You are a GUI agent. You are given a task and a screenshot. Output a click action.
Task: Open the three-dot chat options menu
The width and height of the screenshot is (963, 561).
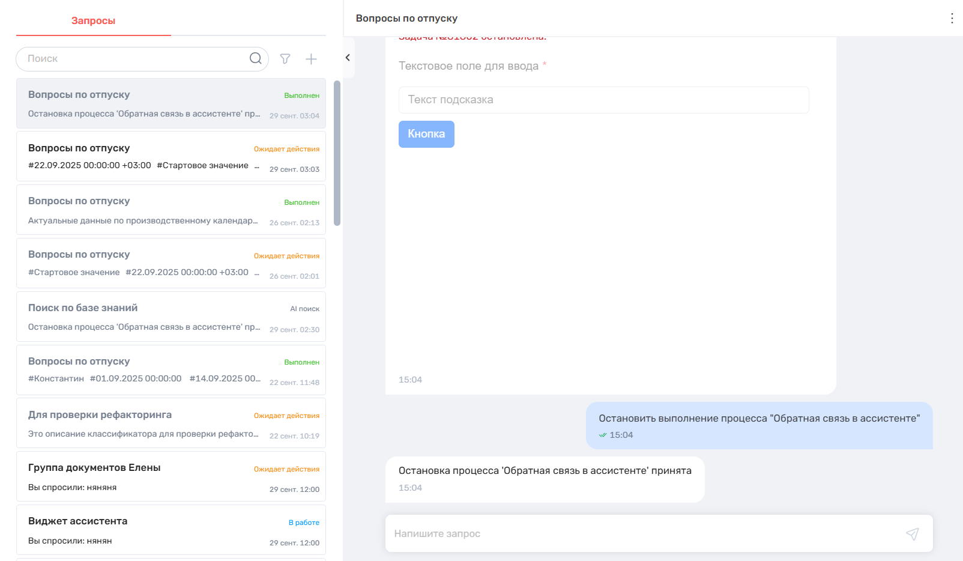tap(952, 19)
